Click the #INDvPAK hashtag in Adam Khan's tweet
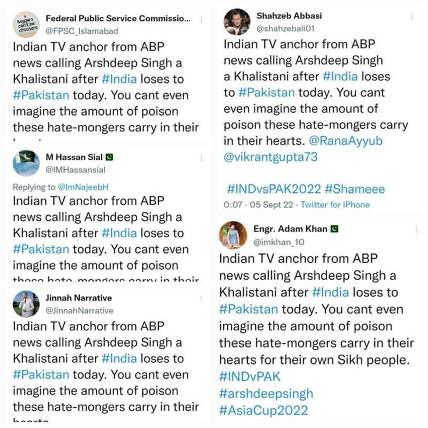 coord(250,377)
